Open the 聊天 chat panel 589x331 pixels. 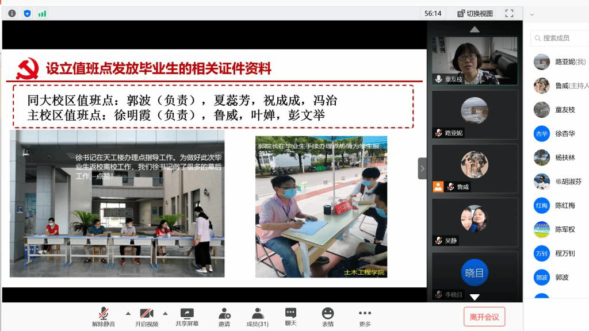tap(290, 317)
